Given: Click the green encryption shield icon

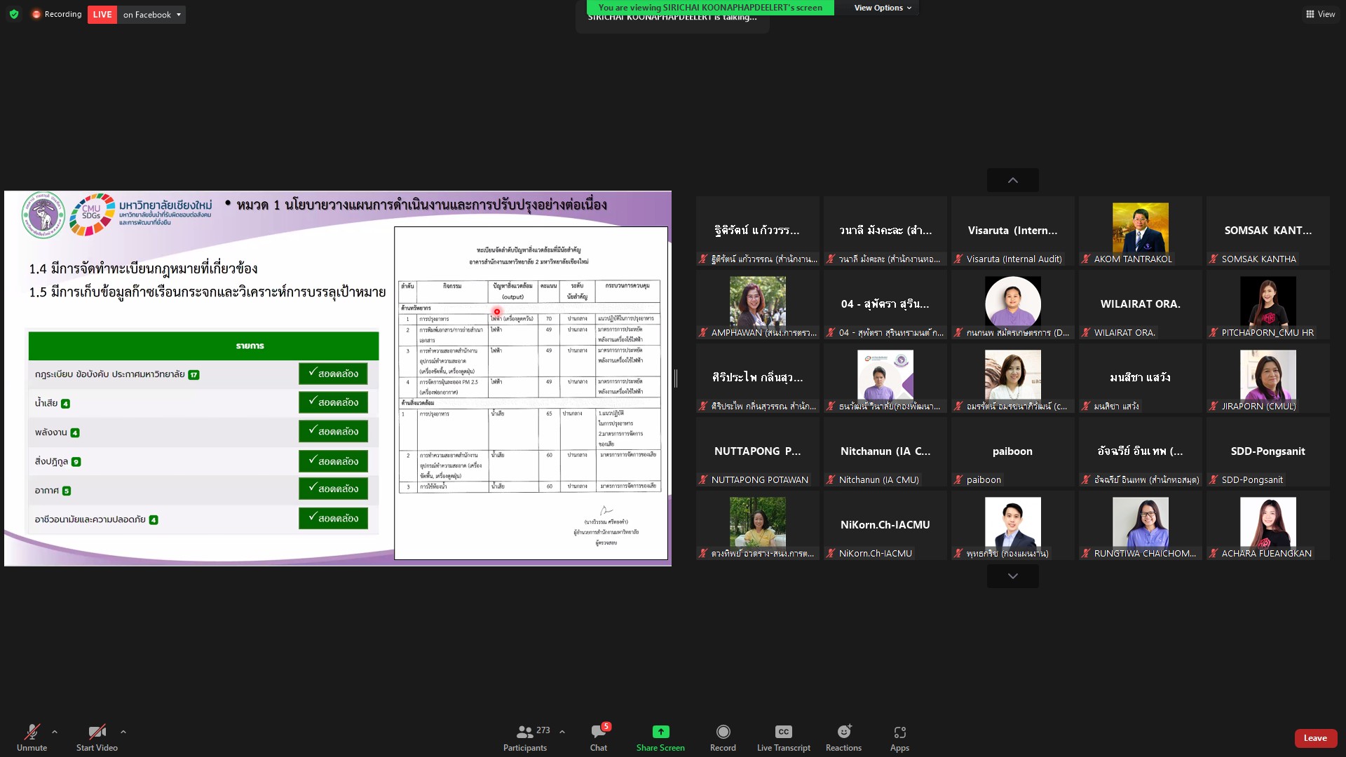Looking at the screenshot, I should tap(14, 14).
